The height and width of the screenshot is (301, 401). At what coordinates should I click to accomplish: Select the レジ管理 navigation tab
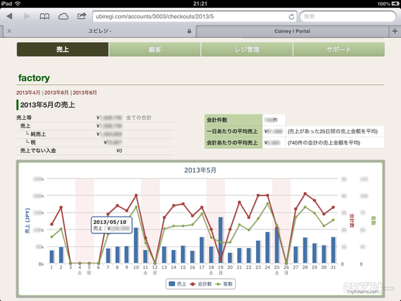tap(247, 49)
